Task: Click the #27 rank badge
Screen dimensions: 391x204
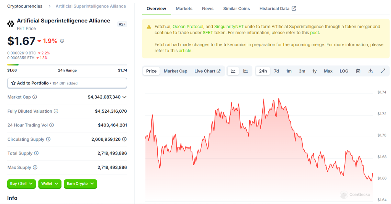Action: 122,24
